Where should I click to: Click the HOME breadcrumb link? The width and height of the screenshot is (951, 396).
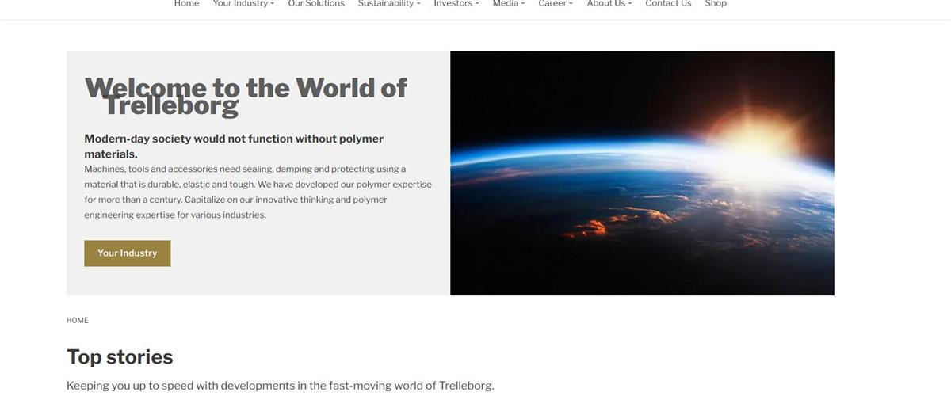coord(78,321)
